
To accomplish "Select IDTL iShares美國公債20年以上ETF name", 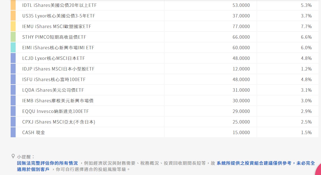I will (59, 5).
